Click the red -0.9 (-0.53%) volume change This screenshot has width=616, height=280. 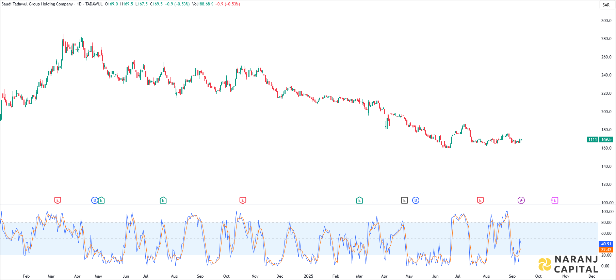click(x=228, y=4)
